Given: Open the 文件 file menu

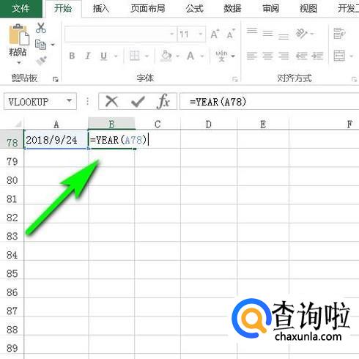Looking at the screenshot, I should [x=21, y=9].
